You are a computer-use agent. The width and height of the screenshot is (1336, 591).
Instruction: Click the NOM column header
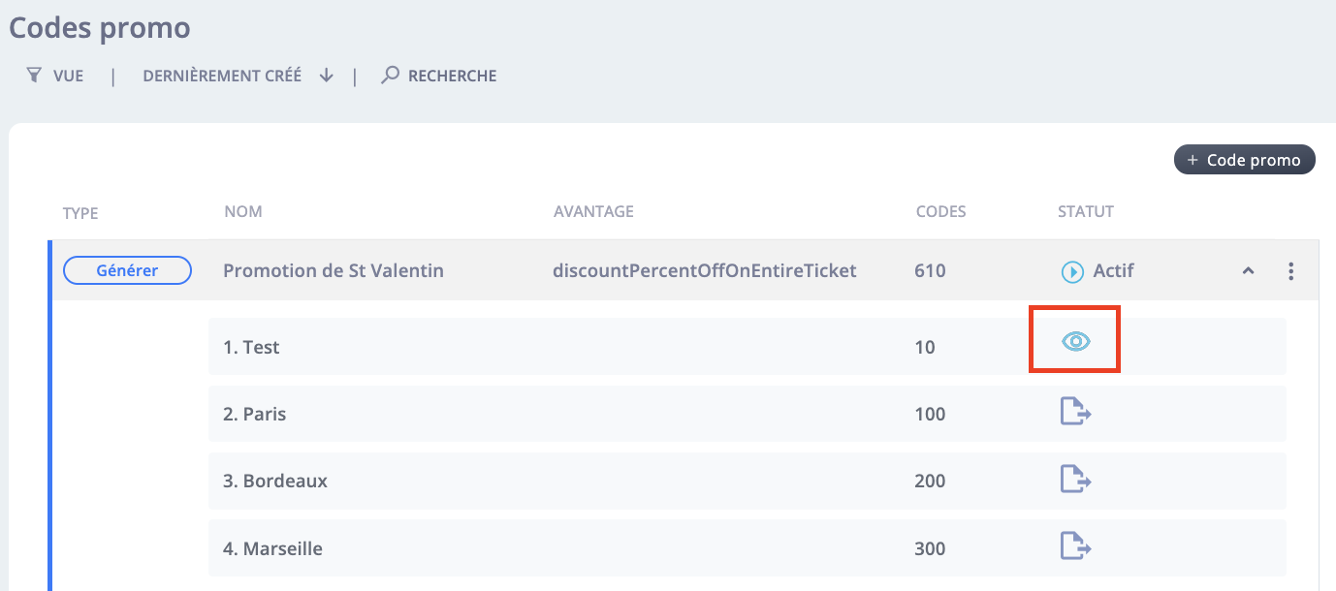(x=242, y=211)
